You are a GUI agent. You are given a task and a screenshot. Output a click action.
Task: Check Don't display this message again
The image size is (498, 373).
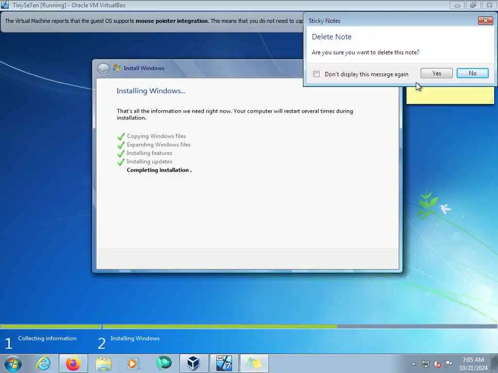point(316,74)
